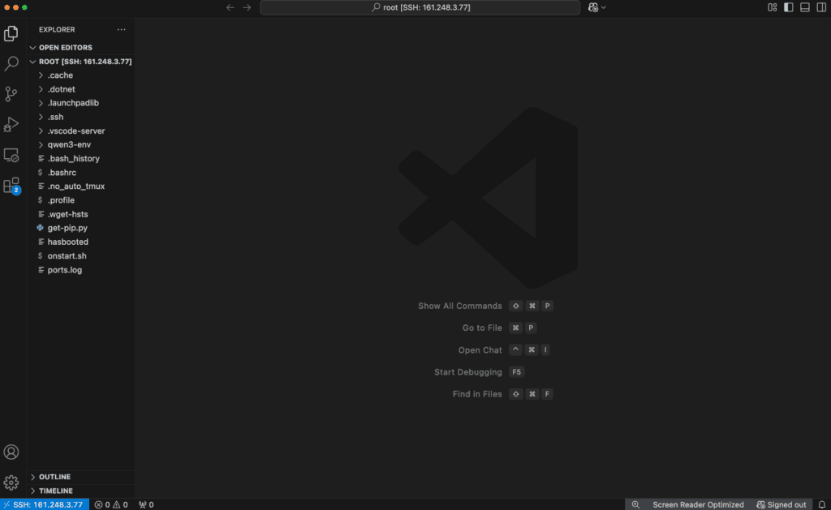831x510 pixels.
Task: Click the EXPLORER panel title
Action: click(57, 30)
